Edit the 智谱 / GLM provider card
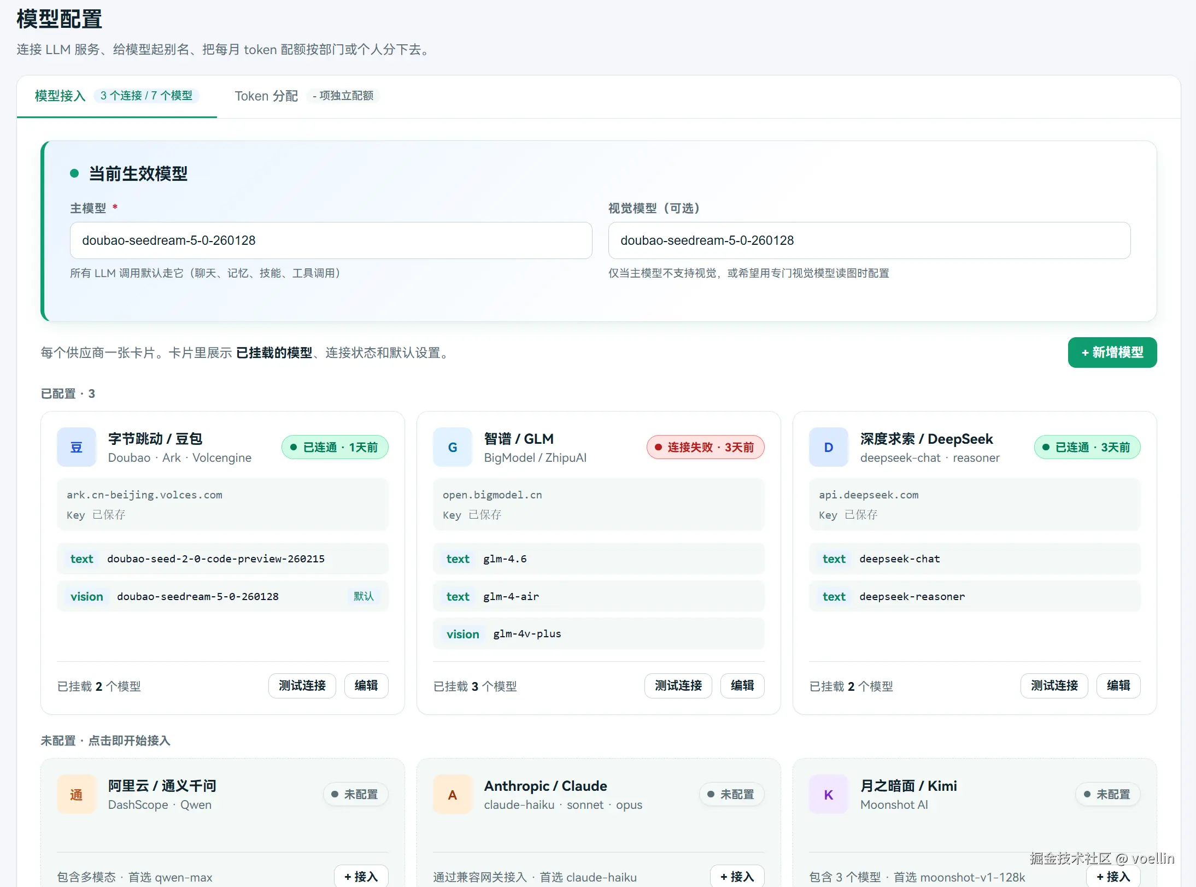Viewport: 1196px width, 887px height. coord(742,686)
